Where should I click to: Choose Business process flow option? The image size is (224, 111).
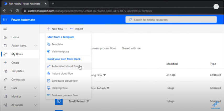[68, 95]
